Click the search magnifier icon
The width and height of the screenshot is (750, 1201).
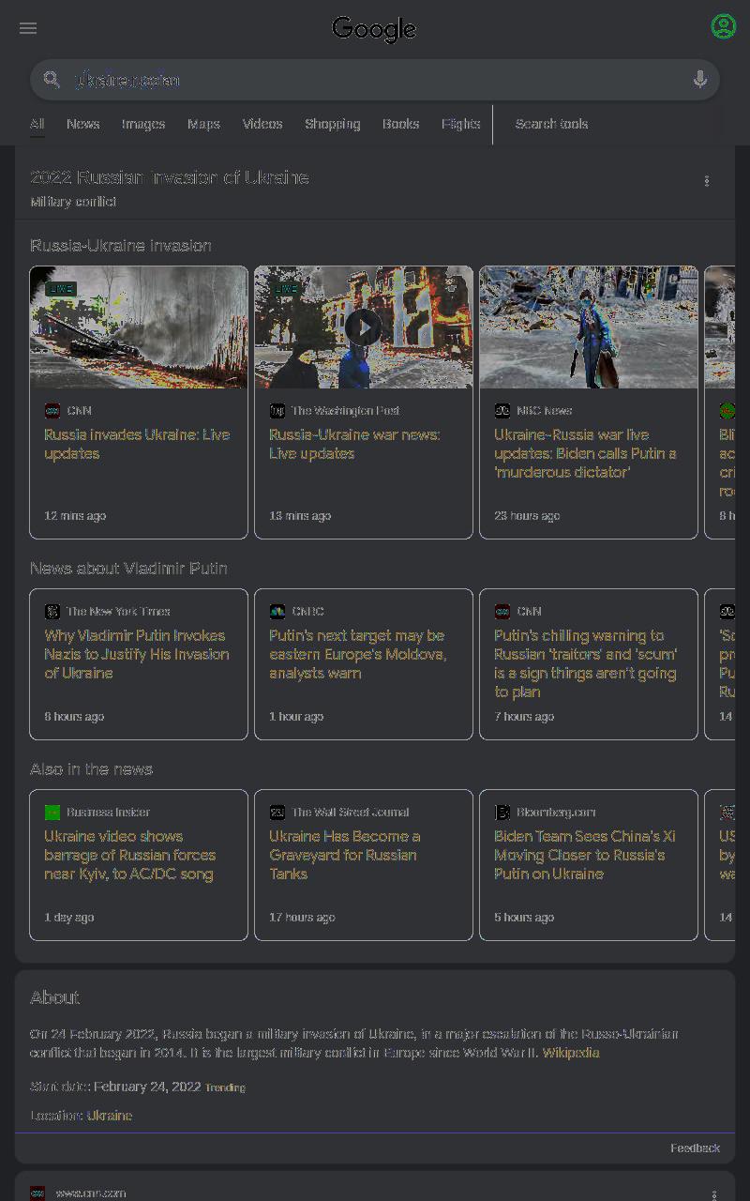click(x=52, y=80)
